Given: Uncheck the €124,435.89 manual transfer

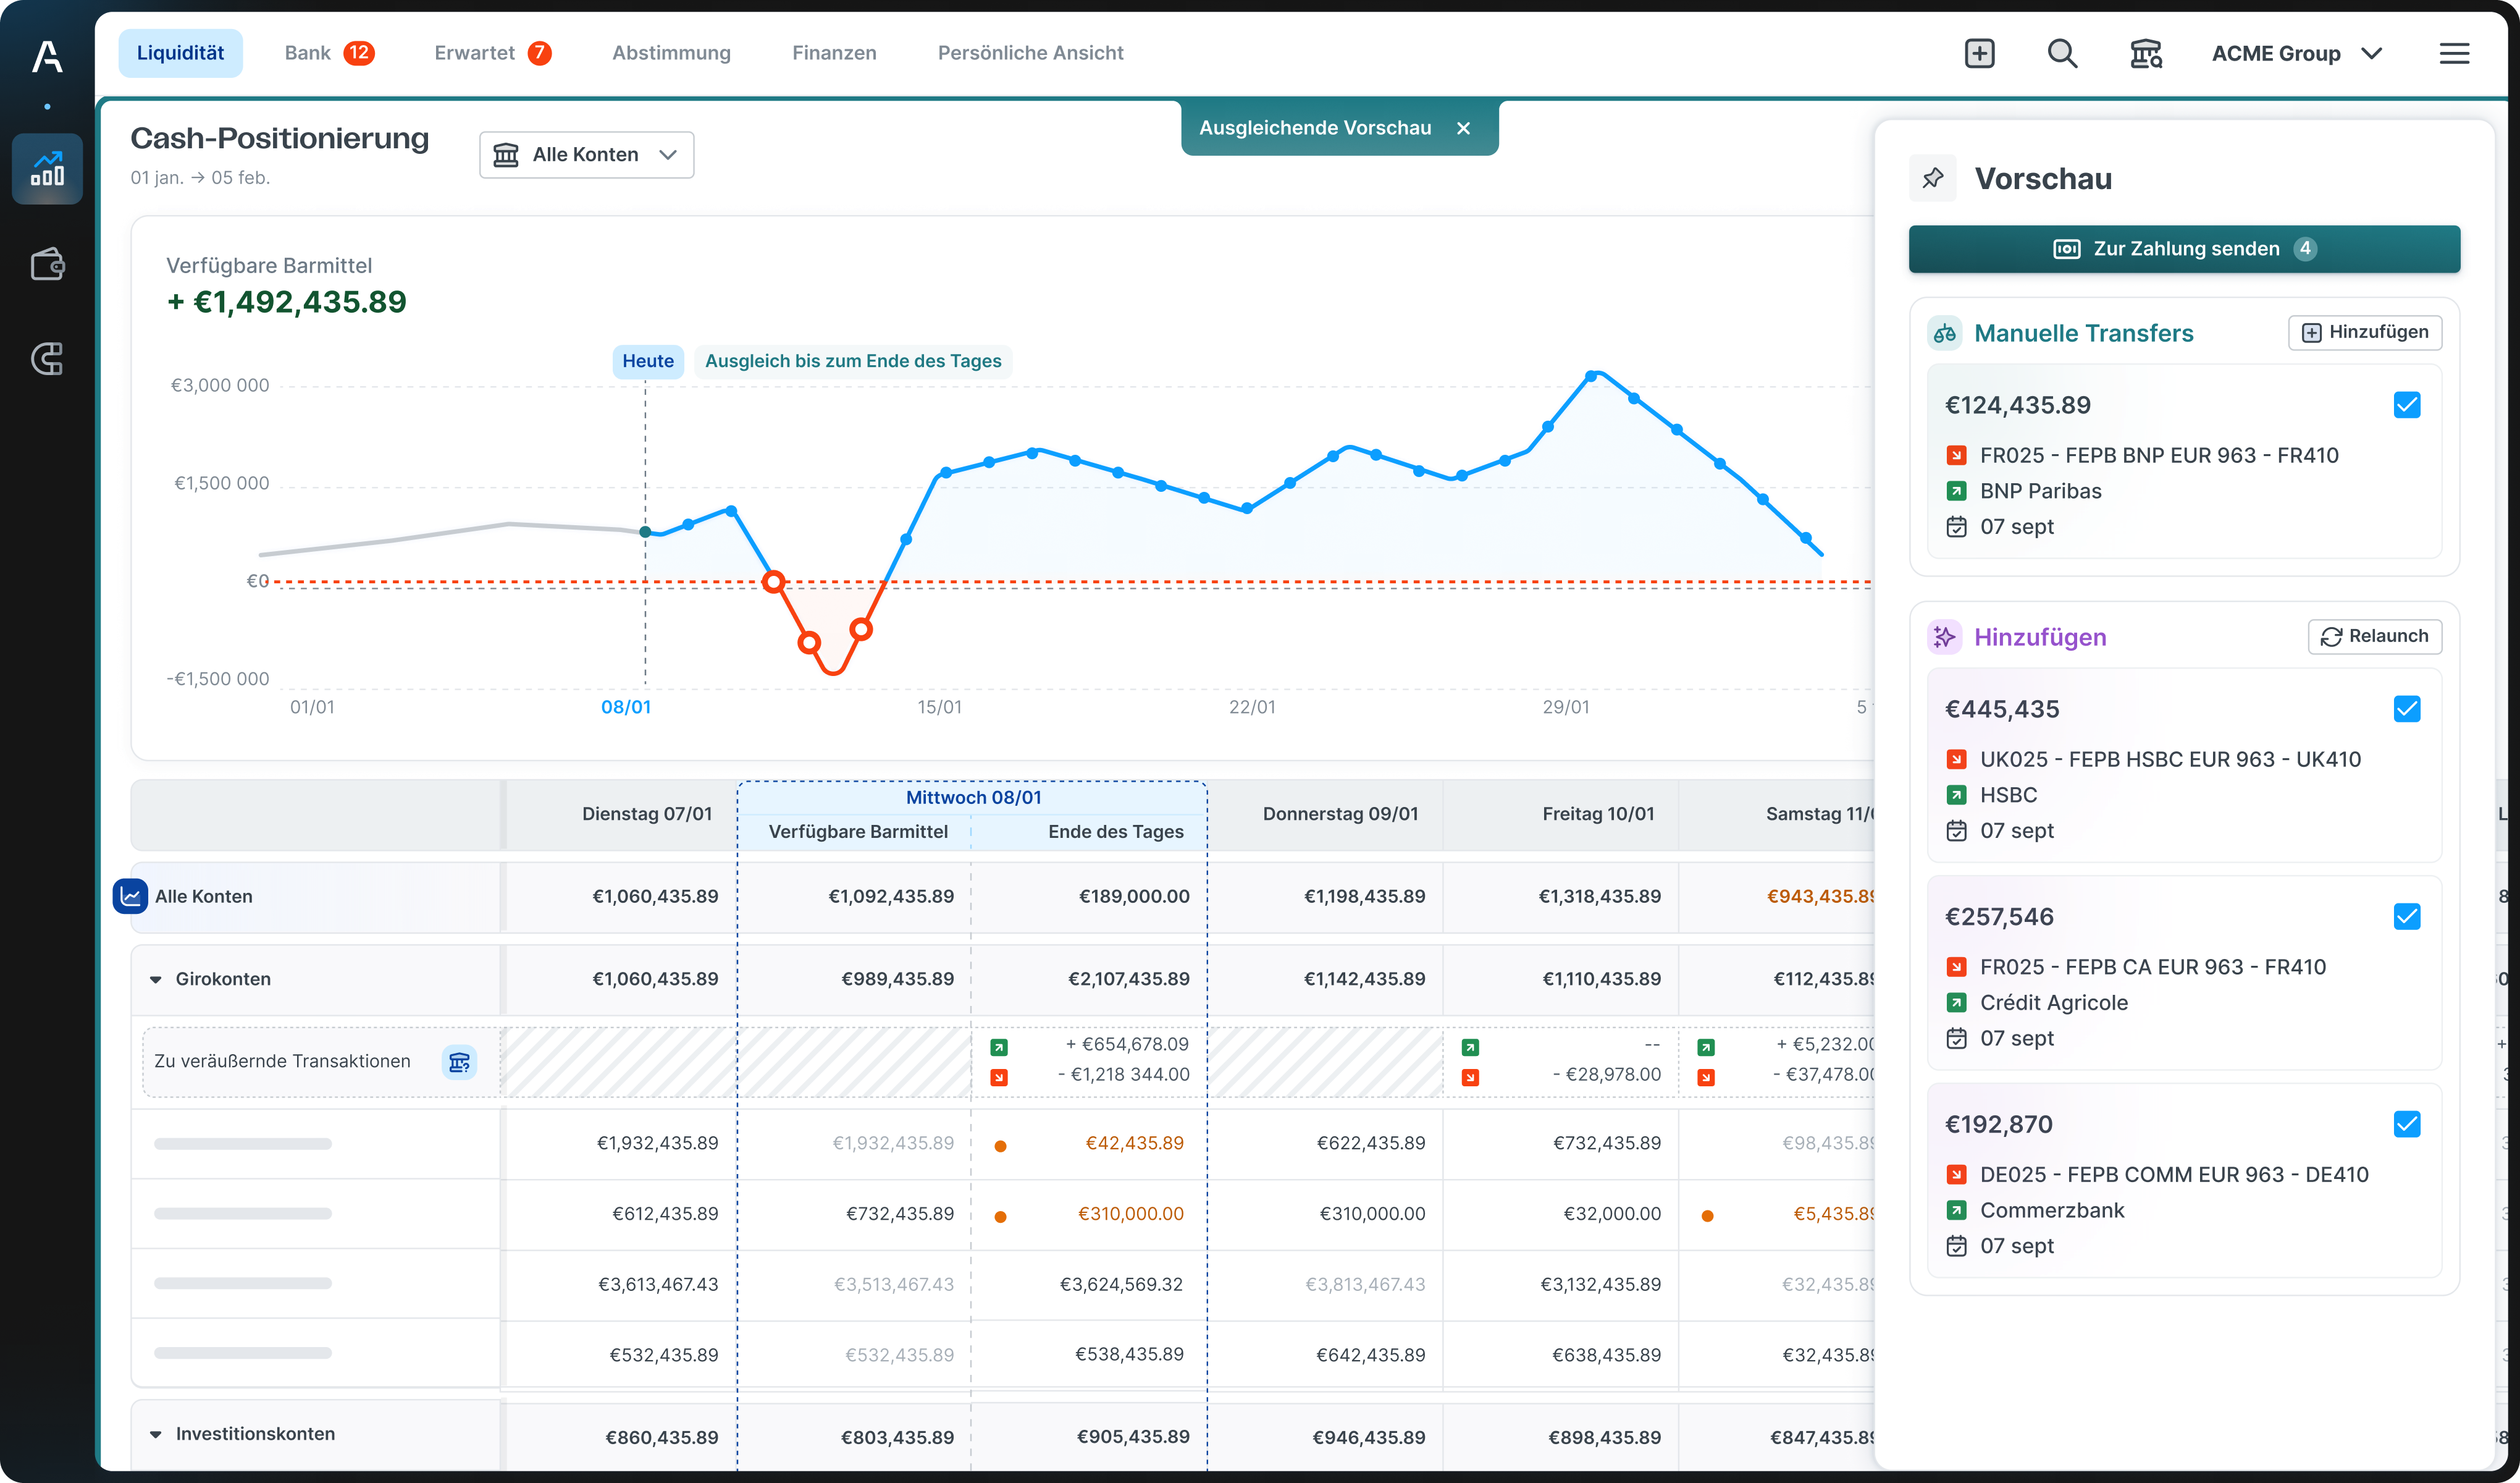Looking at the screenshot, I should click(2407, 405).
